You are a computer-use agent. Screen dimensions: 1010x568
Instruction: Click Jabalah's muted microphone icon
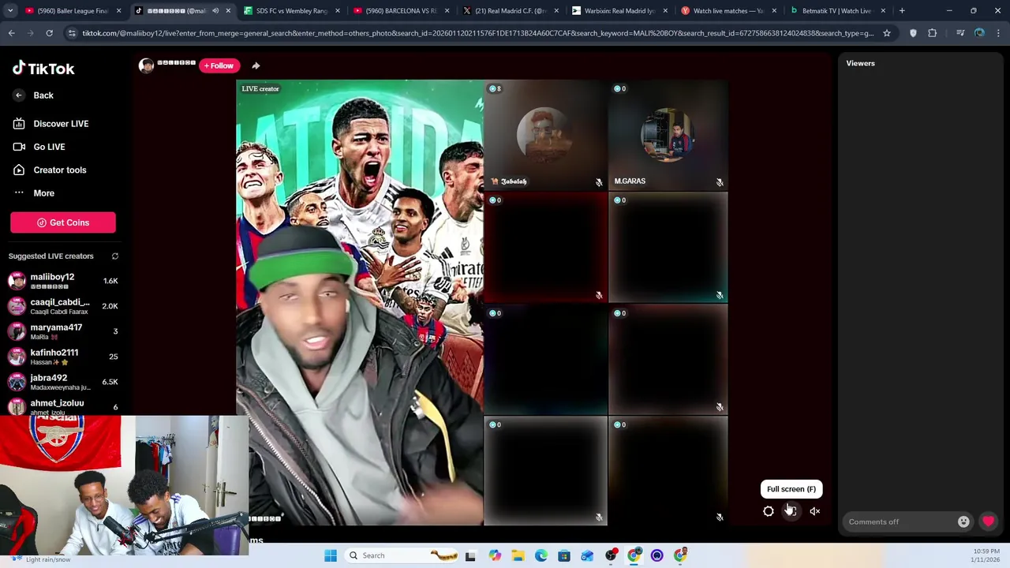click(x=599, y=182)
